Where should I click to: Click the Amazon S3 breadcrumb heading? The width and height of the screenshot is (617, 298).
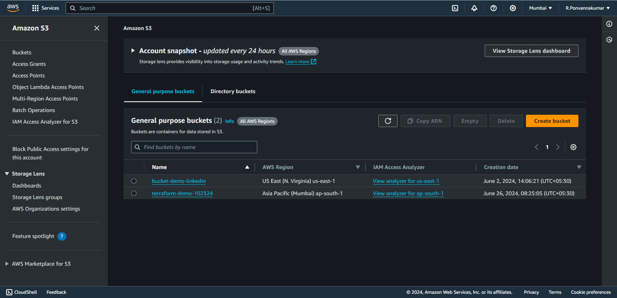pos(138,28)
